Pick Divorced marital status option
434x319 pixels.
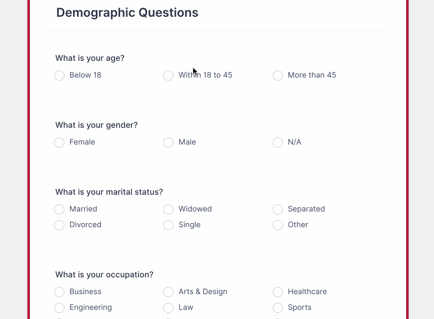[x=59, y=225]
